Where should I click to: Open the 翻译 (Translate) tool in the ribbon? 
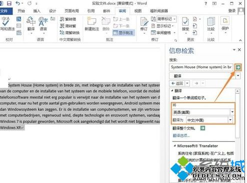31,24
